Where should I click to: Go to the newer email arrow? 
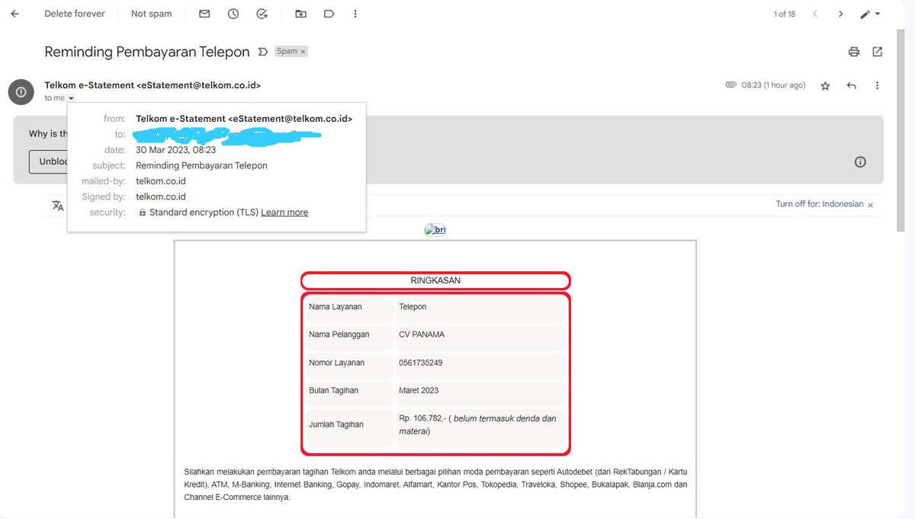pyautogui.click(x=815, y=14)
